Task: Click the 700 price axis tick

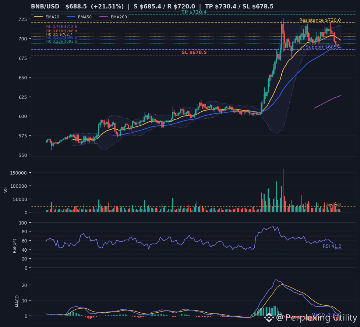Action: [22, 39]
